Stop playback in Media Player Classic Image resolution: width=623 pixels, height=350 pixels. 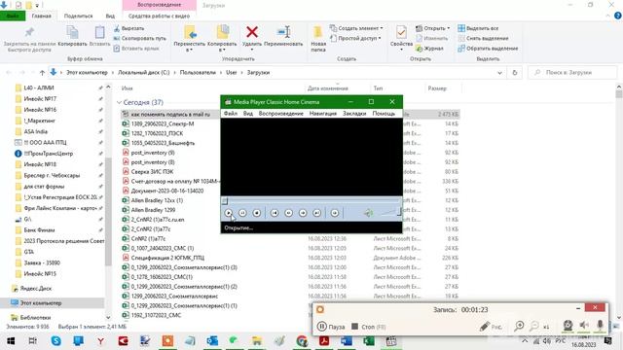point(257,213)
